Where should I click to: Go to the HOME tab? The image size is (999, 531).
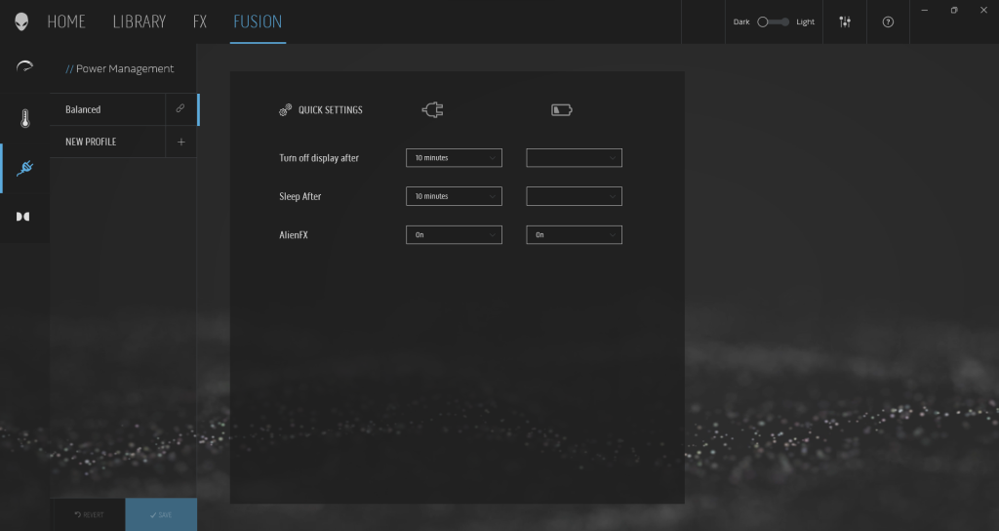[66, 21]
